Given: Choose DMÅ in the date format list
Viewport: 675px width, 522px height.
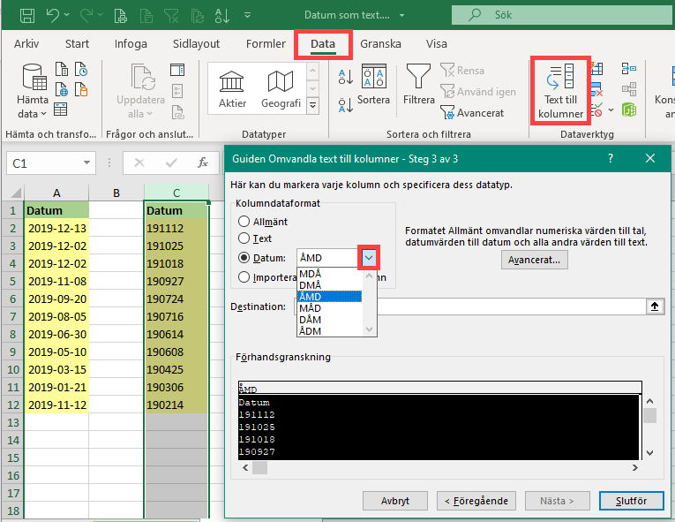Looking at the screenshot, I should (x=311, y=285).
